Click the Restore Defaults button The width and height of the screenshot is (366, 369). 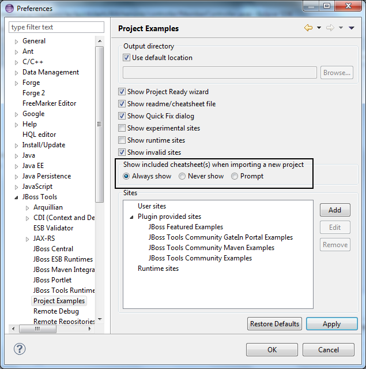(x=274, y=324)
